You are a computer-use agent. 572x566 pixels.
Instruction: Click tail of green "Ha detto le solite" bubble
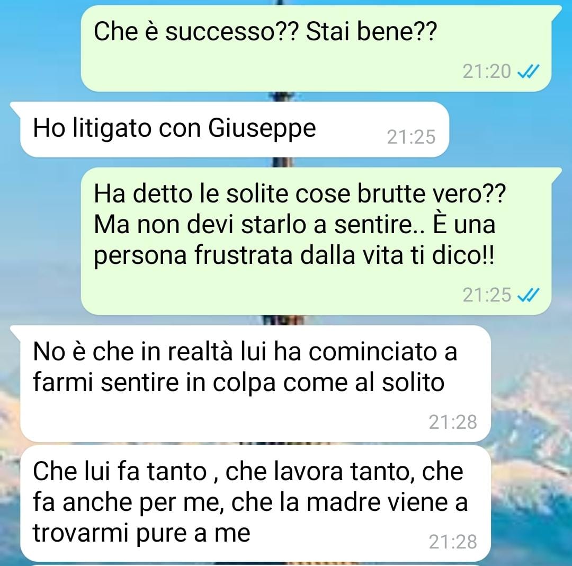point(555,173)
